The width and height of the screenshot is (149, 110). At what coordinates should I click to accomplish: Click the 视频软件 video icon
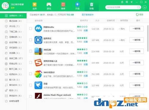(6, 74)
